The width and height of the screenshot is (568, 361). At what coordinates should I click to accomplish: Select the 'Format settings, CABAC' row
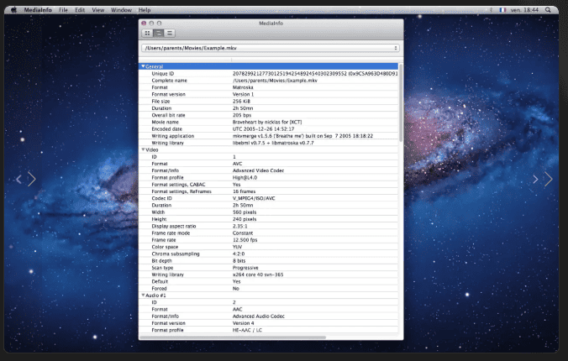coord(268,185)
